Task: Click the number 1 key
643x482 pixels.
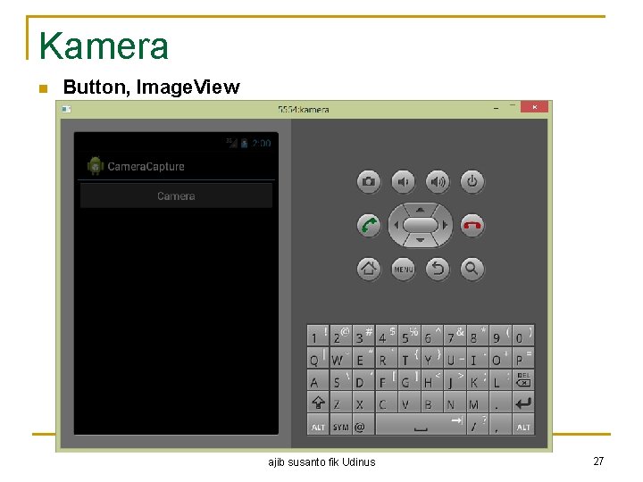Action: 318,336
